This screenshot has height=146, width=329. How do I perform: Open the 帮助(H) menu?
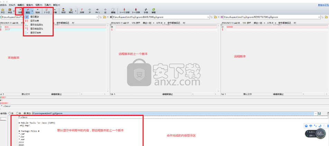[57, 5]
